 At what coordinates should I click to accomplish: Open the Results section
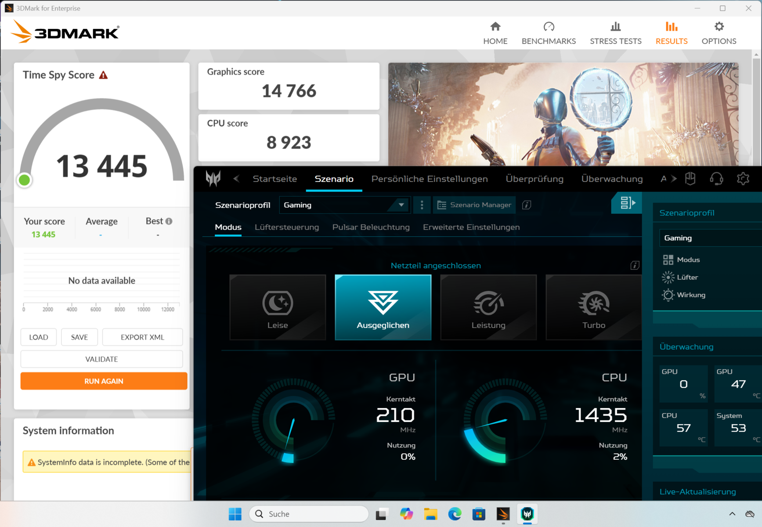(x=671, y=33)
